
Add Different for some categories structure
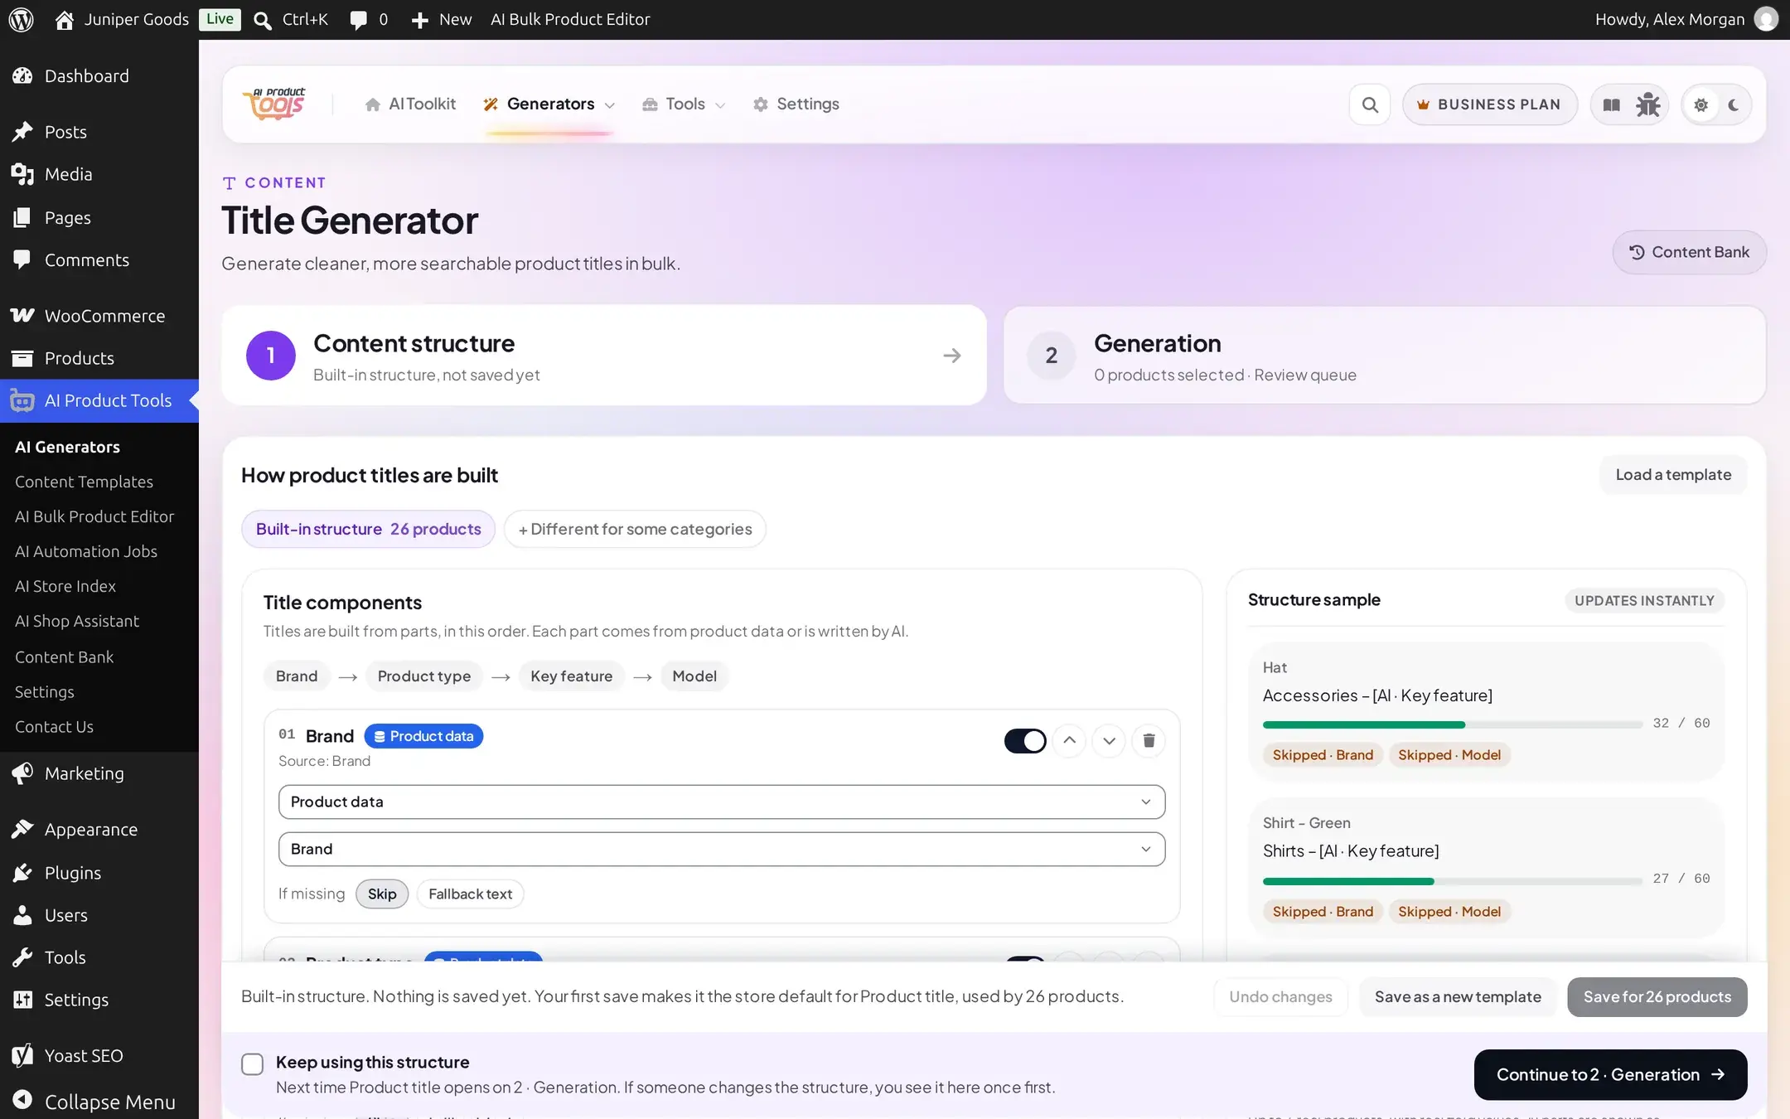[x=635, y=529]
